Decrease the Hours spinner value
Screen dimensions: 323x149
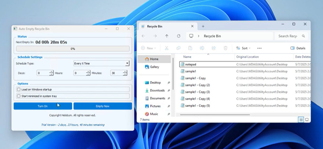(x=88, y=74)
